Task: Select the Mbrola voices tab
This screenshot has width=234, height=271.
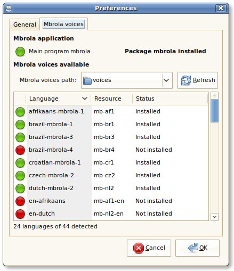Action: pyautogui.click(x=63, y=24)
